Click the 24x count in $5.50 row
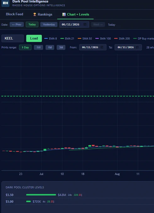The image size is (154, 213). tap(70, 195)
